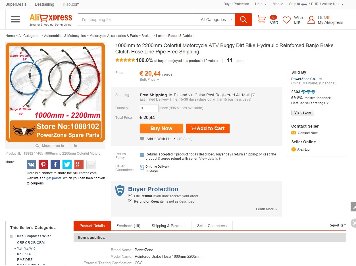This screenshot has width=356, height=266.
Task: Open the shopping cart icon
Action: click(x=261, y=20)
